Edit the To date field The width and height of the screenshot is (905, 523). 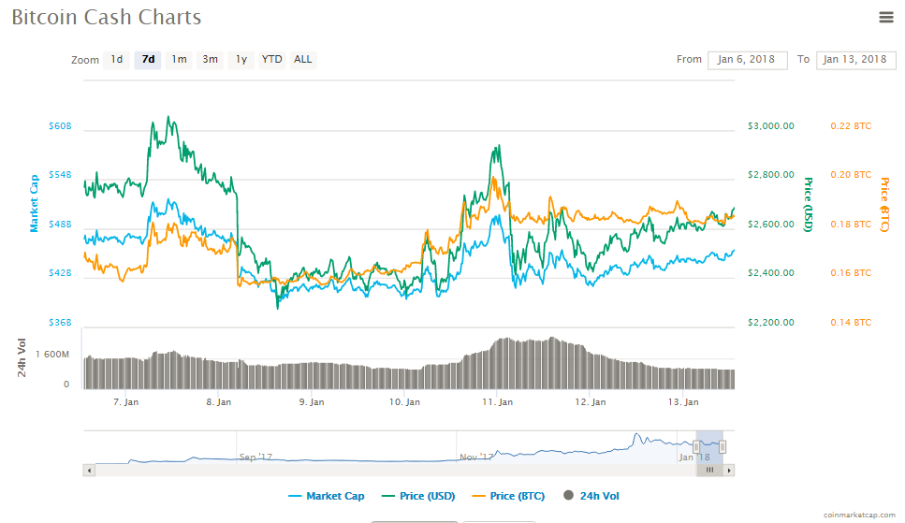click(856, 60)
